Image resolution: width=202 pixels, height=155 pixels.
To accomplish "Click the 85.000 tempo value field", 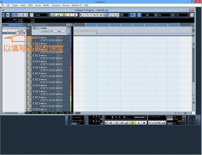I will (x=21, y=33).
